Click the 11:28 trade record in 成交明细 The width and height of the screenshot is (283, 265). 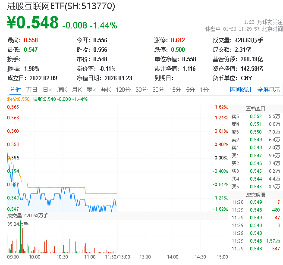[x=255, y=202]
